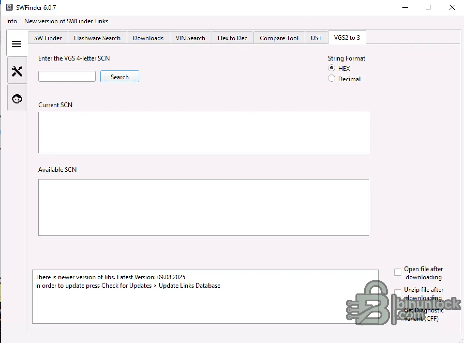Open the wrench and screwdriver tools icon

(x=17, y=71)
